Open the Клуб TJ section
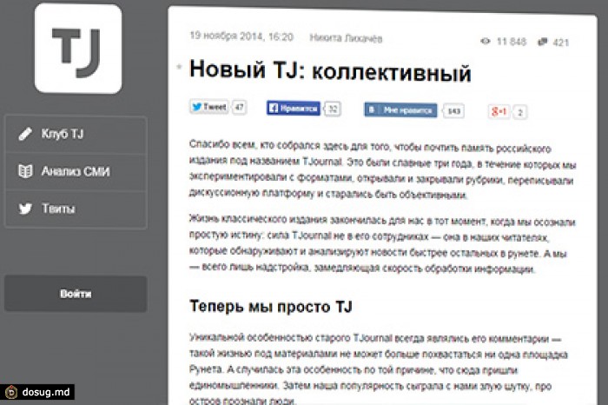 (76, 134)
